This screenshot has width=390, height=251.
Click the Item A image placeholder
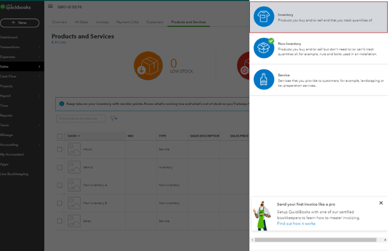74,167
